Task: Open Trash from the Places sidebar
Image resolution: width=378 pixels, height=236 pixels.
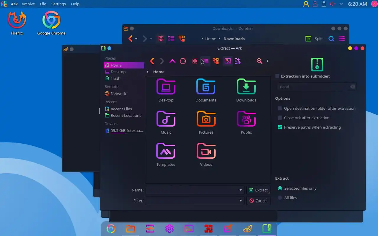Action: pyautogui.click(x=124, y=78)
